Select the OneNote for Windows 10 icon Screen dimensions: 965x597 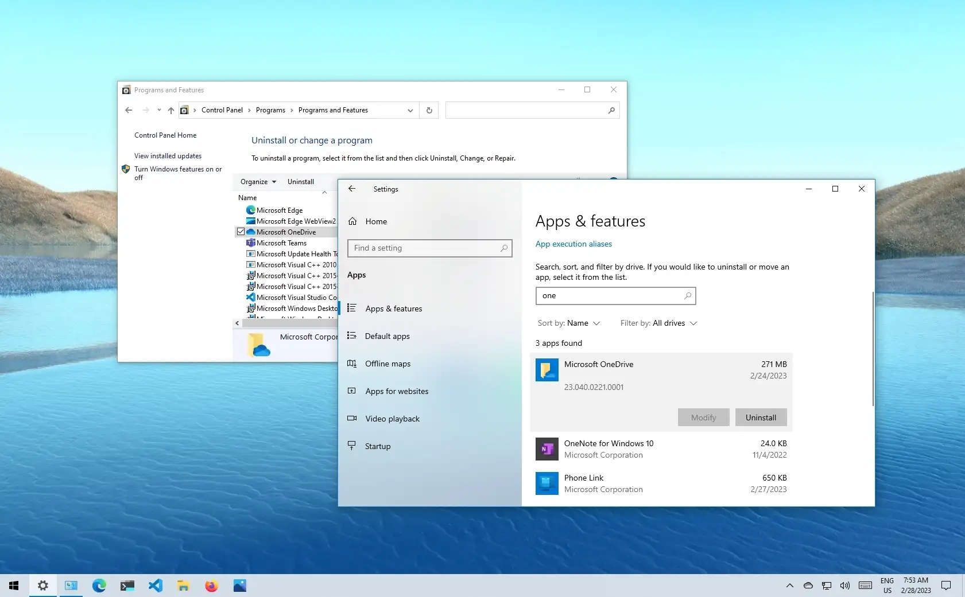pyautogui.click(x=547, y=449)
